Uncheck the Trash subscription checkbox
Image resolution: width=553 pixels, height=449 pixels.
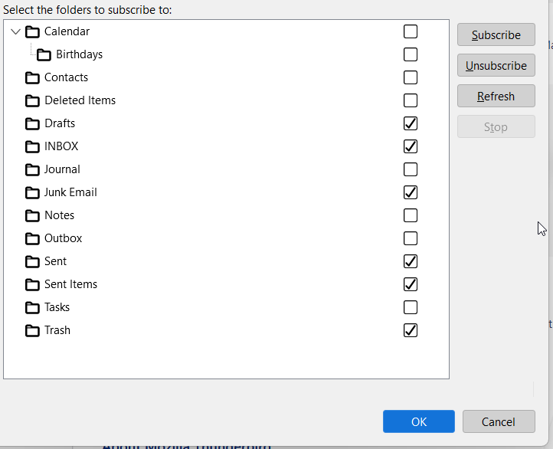(x=411, y=330)
